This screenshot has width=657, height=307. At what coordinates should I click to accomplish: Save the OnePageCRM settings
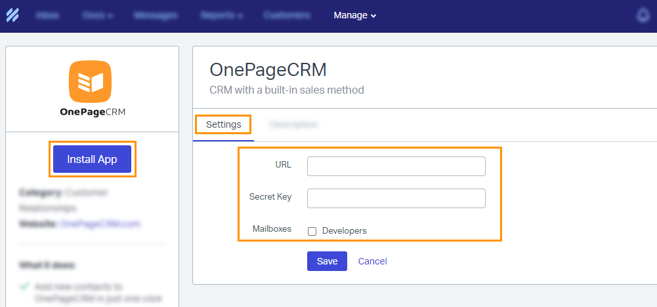point(327,261)
